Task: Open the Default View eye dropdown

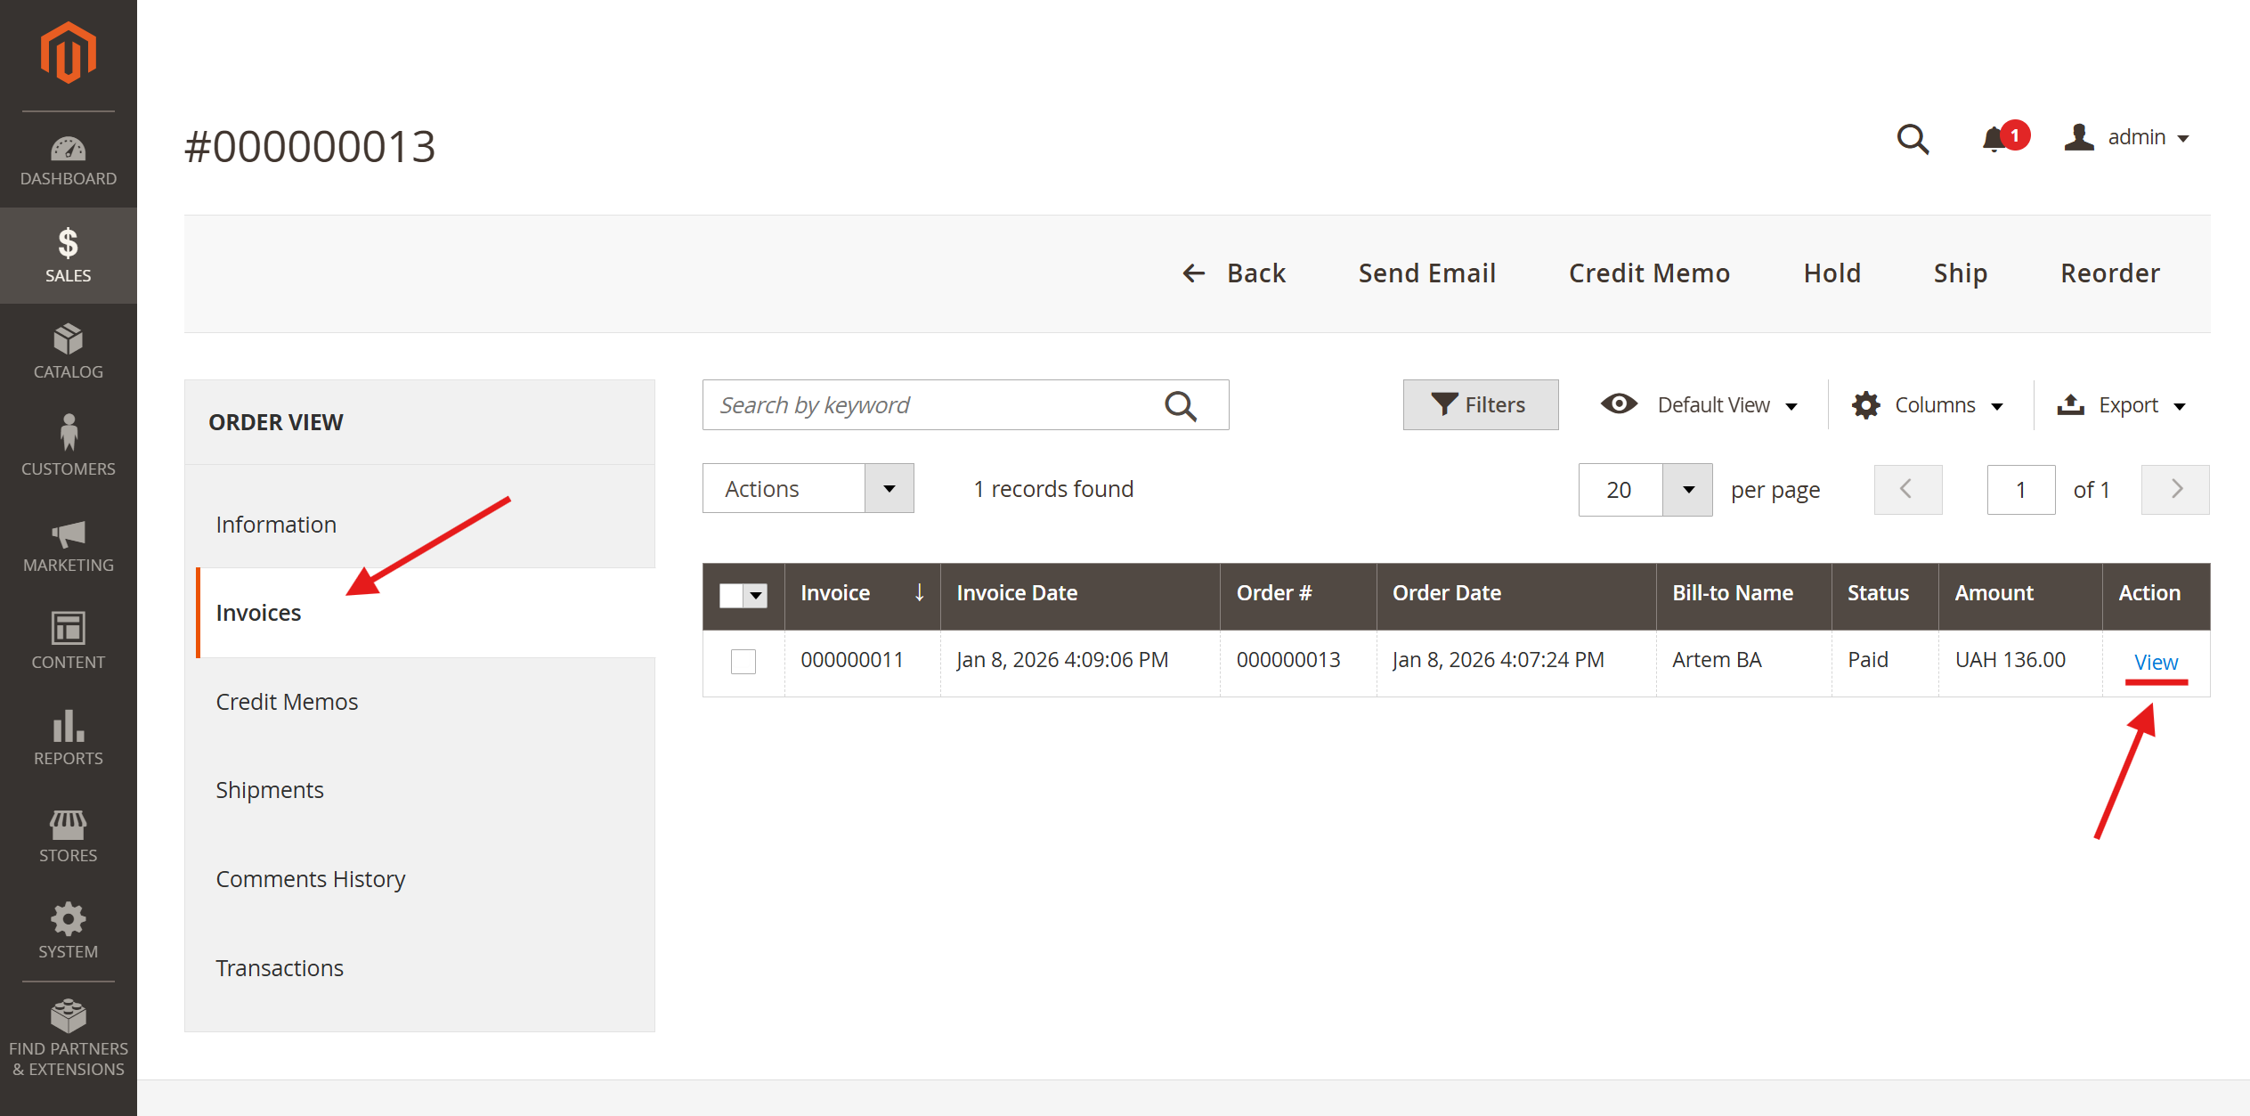Action: [x=1699, y=405]
